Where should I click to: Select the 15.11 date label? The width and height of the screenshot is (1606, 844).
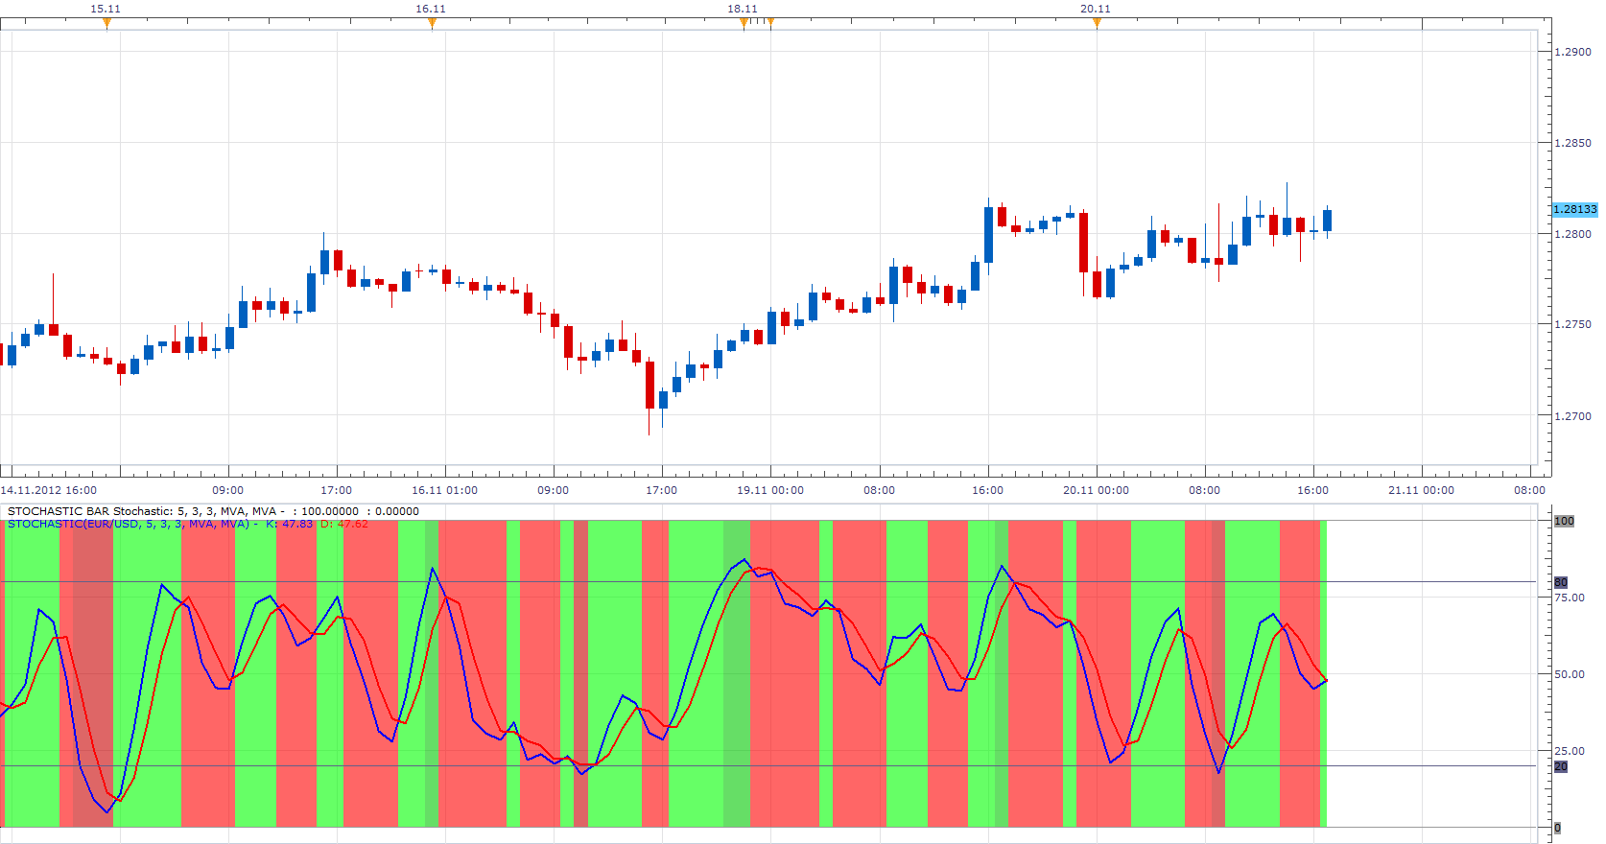pos(106,9)
